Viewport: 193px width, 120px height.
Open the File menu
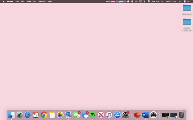17,1
